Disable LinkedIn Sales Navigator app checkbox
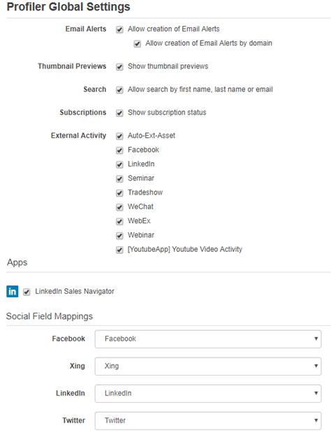331x433 pixels. 27,292
